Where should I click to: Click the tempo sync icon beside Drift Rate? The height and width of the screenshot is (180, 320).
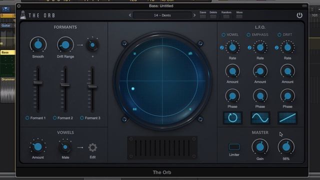(x=276, y=47)
